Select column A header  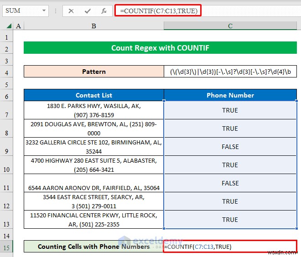click(18, 26)
